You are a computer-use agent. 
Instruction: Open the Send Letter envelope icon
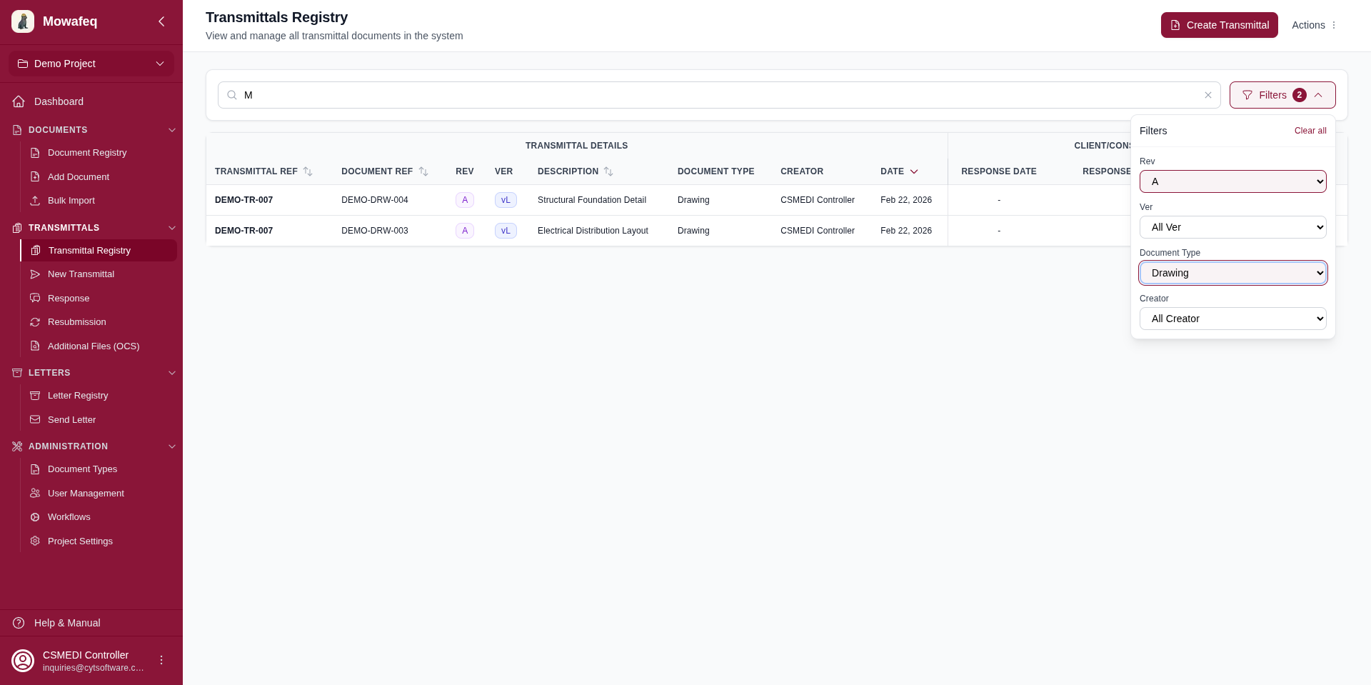[34, 419]
